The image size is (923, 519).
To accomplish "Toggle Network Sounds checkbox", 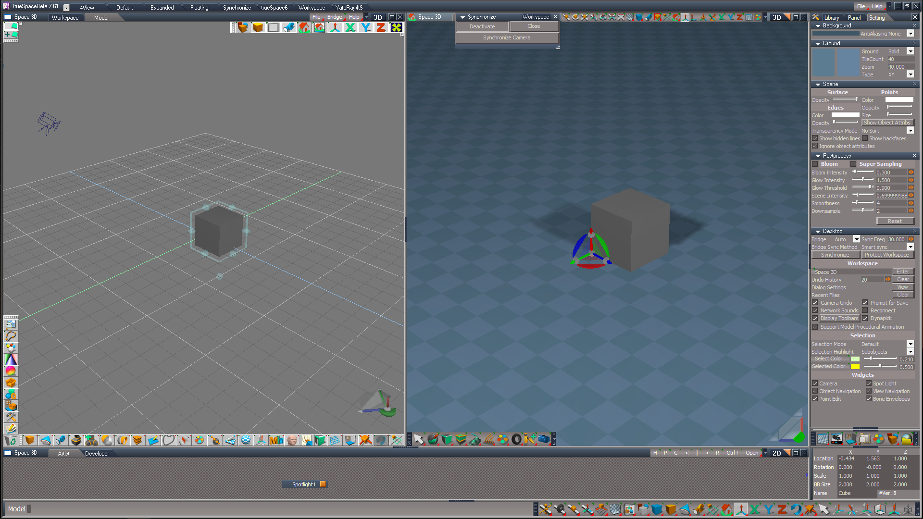I will tap(815, 310).
